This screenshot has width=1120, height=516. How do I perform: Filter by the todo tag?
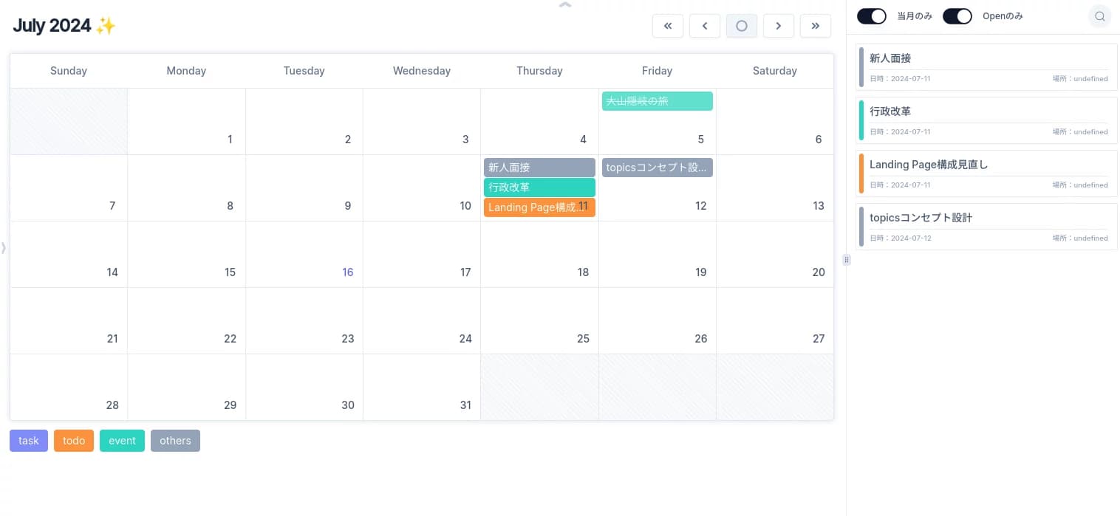74,441
